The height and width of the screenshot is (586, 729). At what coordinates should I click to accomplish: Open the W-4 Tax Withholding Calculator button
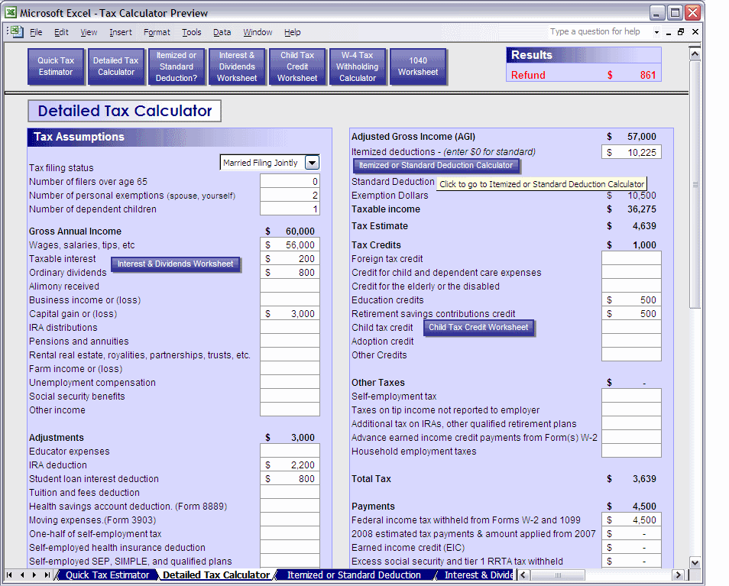[x=358, y=66]
